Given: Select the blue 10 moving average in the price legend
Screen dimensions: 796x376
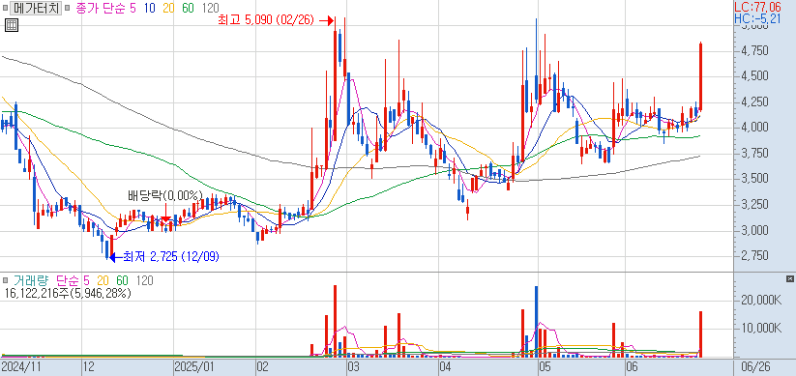Looking at the screenshot, I should [x=150, y=8].
